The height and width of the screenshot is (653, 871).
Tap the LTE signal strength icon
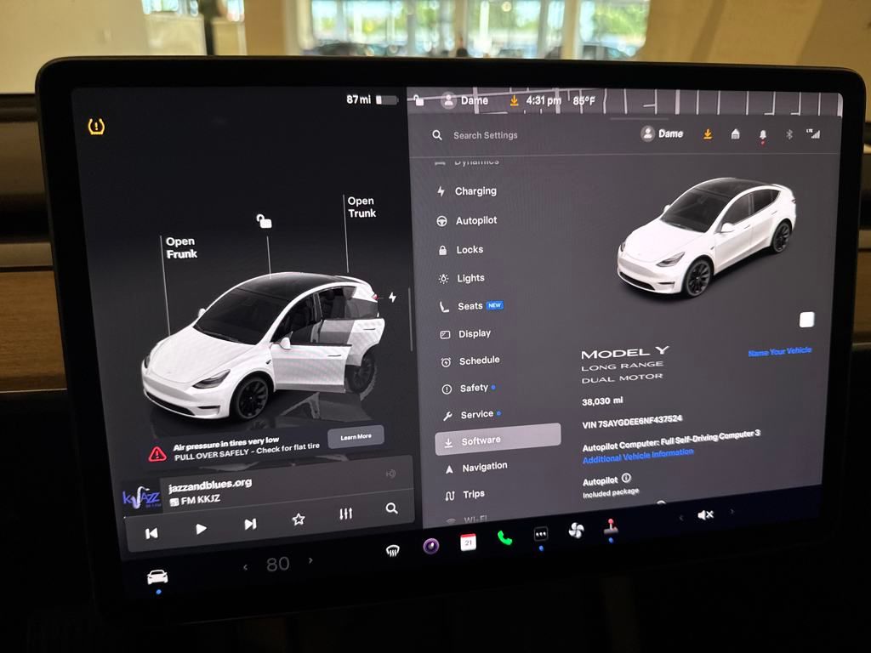click(x=813, y=133)
